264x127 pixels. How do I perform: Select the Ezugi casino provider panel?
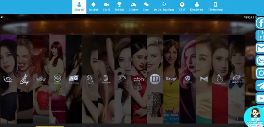(x=171, y=79)
